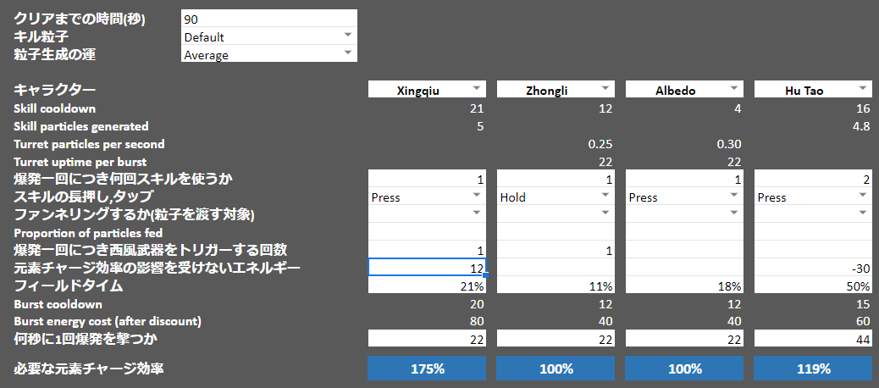This screenshot has width=879, height=388.
Task: Click Hu Tao's flat energy cell showing -30
Action: click(x=812, y=268)
